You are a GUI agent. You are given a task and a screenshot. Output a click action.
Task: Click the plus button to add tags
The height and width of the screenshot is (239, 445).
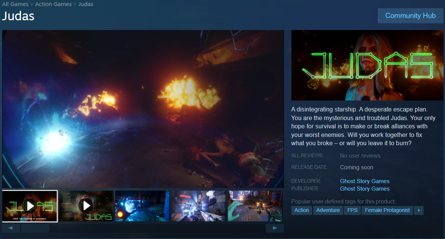[x=419, y=210]
